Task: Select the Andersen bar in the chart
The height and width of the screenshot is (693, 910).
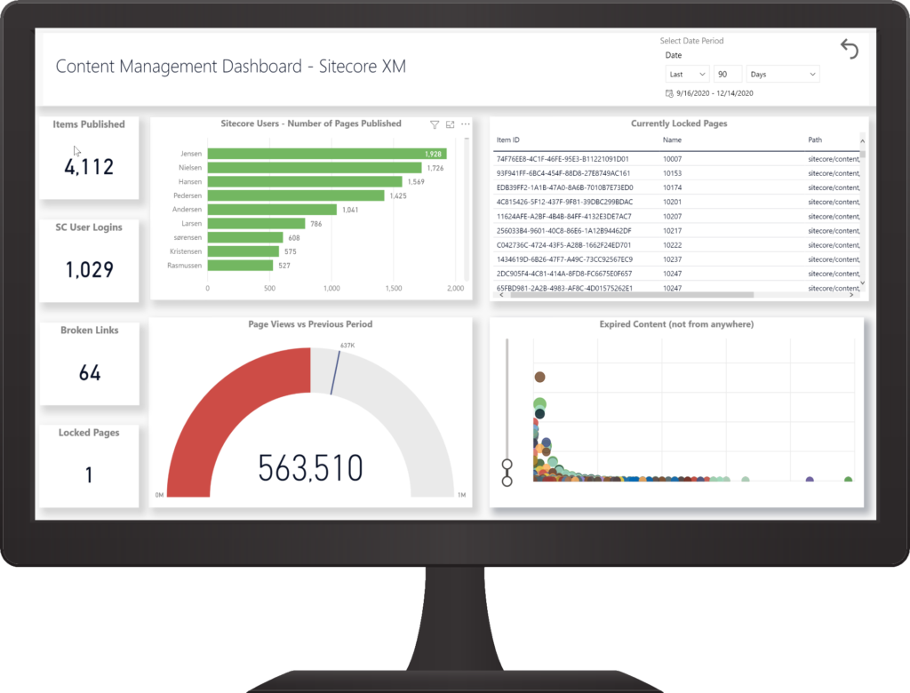Action: [x=272, y=210]
